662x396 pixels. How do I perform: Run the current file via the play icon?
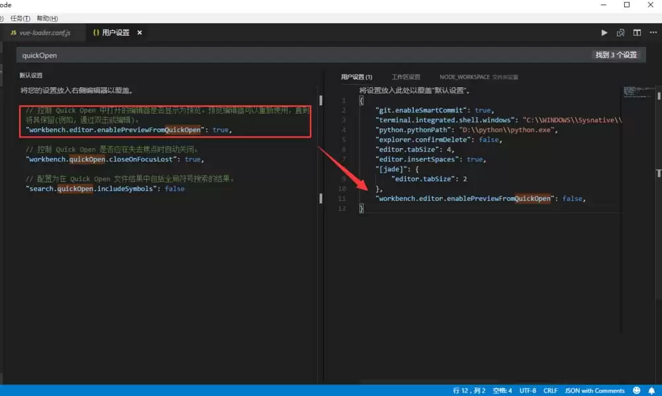pyautogui.click(x=604, y=32)
